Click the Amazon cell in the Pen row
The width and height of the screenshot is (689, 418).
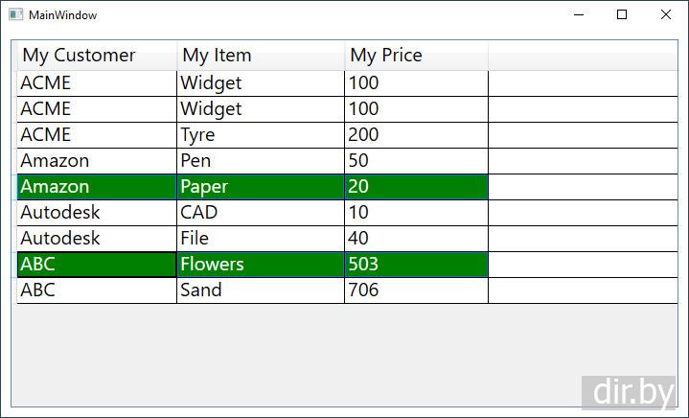pyautogui.click(x=97, y=161)
